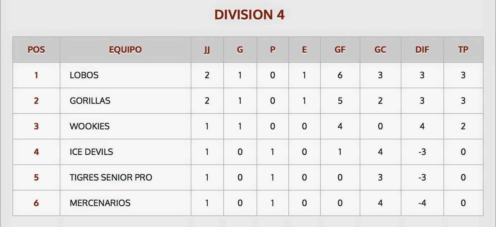The image size is (496, 227).
Task: Click the JJ column header
Action: (207, 50)
